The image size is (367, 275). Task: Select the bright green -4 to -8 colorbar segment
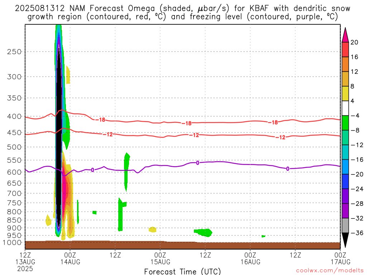[345, 123]
